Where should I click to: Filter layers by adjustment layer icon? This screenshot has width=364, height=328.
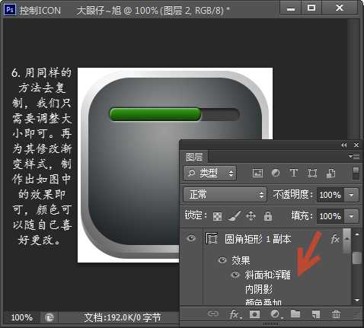[276, 173]
